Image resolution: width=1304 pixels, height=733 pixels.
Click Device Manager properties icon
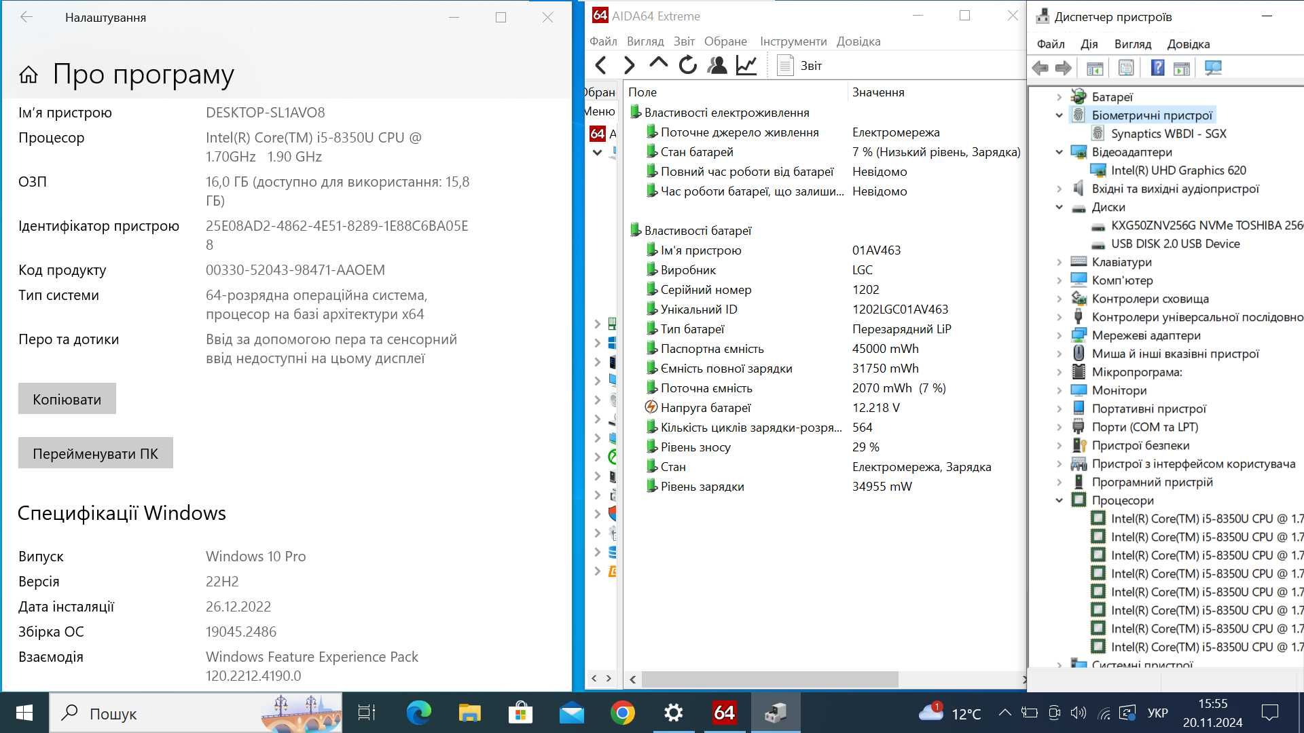point(1126,68)
